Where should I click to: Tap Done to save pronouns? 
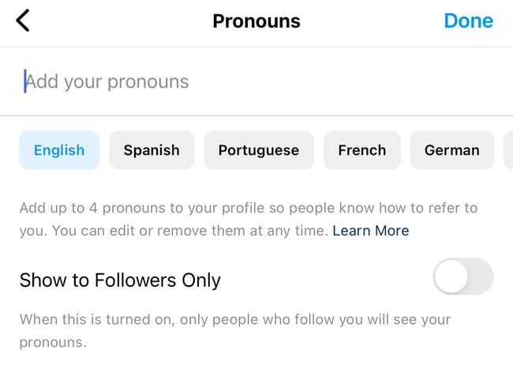[468, 21]
